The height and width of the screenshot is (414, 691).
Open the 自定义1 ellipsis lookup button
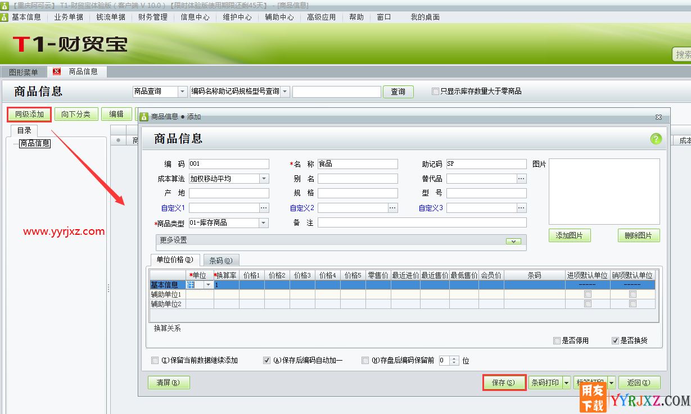(264, 208)
